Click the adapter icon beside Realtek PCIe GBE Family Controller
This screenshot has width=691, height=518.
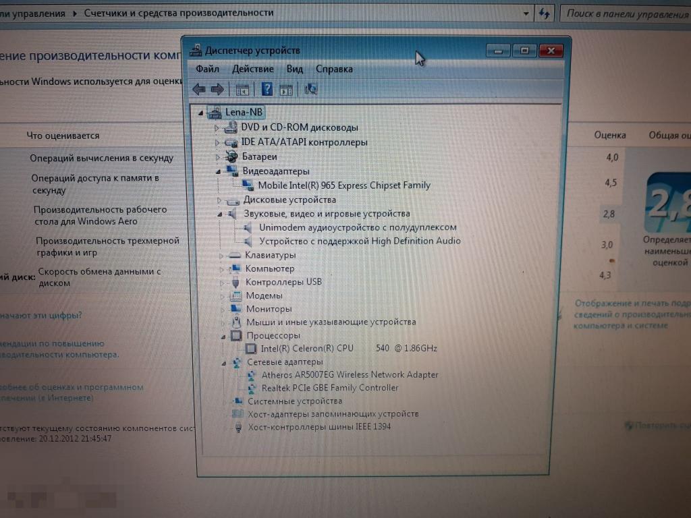click(252, 388)
